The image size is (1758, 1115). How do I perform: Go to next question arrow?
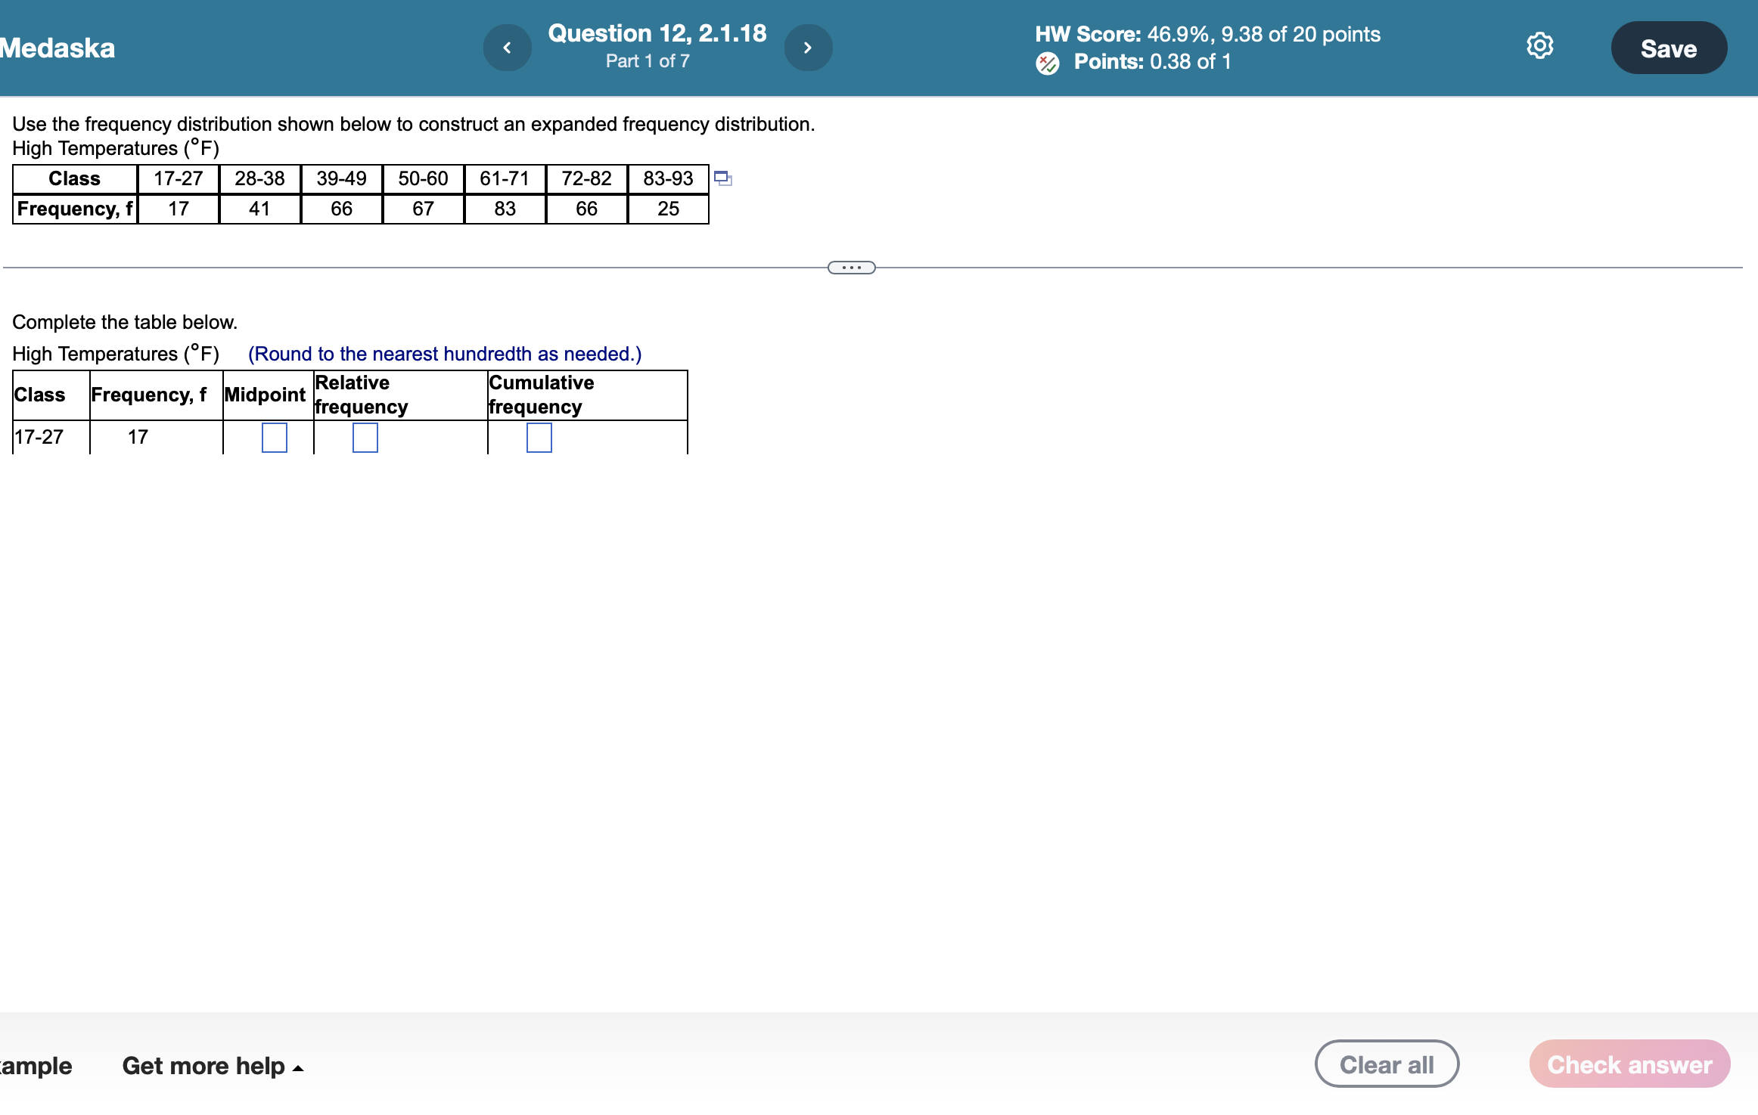coord(808,48)
